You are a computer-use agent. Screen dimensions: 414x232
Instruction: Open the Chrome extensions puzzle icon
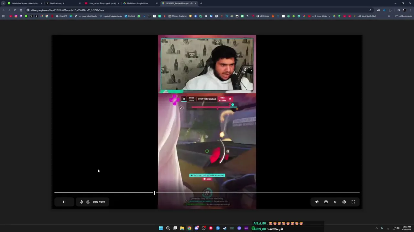tap(390, 10)
